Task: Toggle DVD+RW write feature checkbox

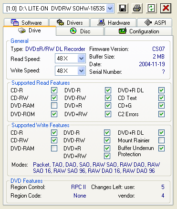Action: (x=107, y=156)
